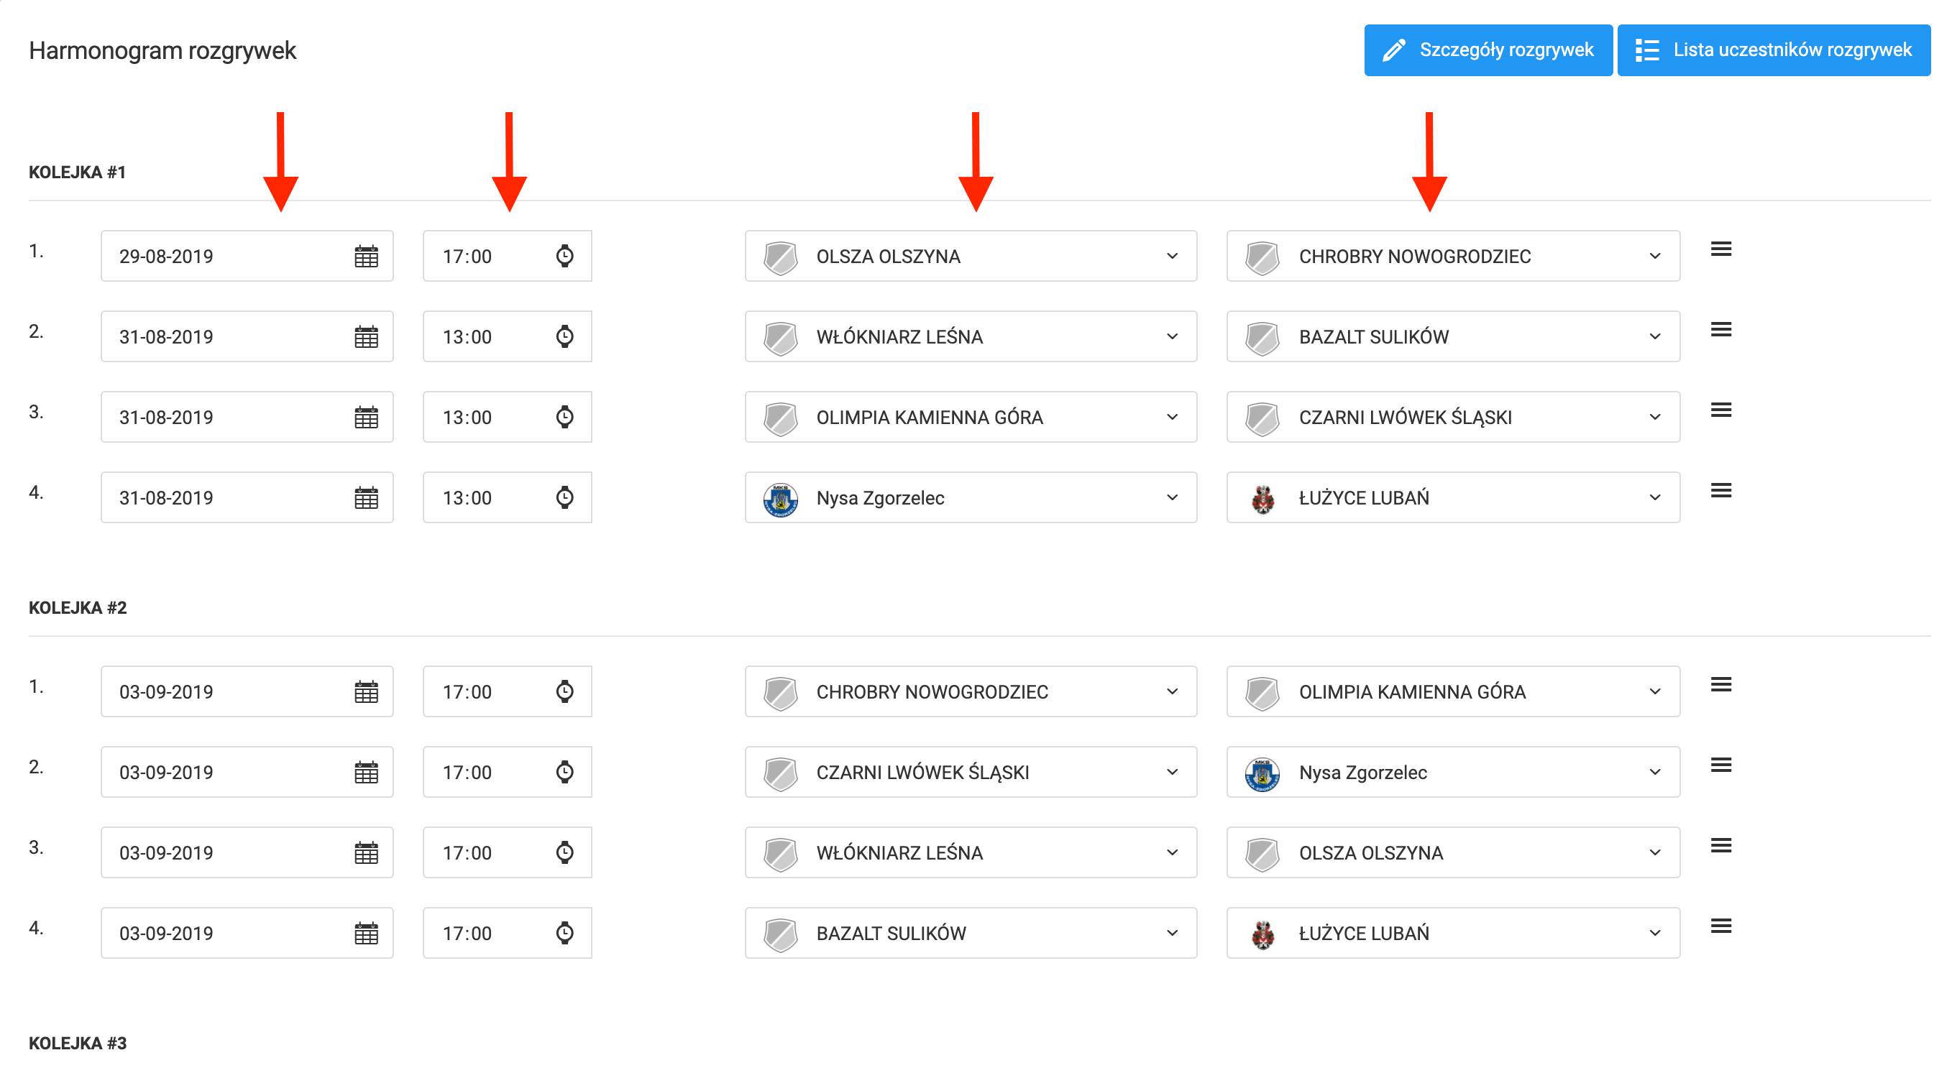Expand Czarni Lwówek Śląski home dropdown in Kolejka #2
The height and width of the screenshot is (1068, 1957).
coord(1172,773)
